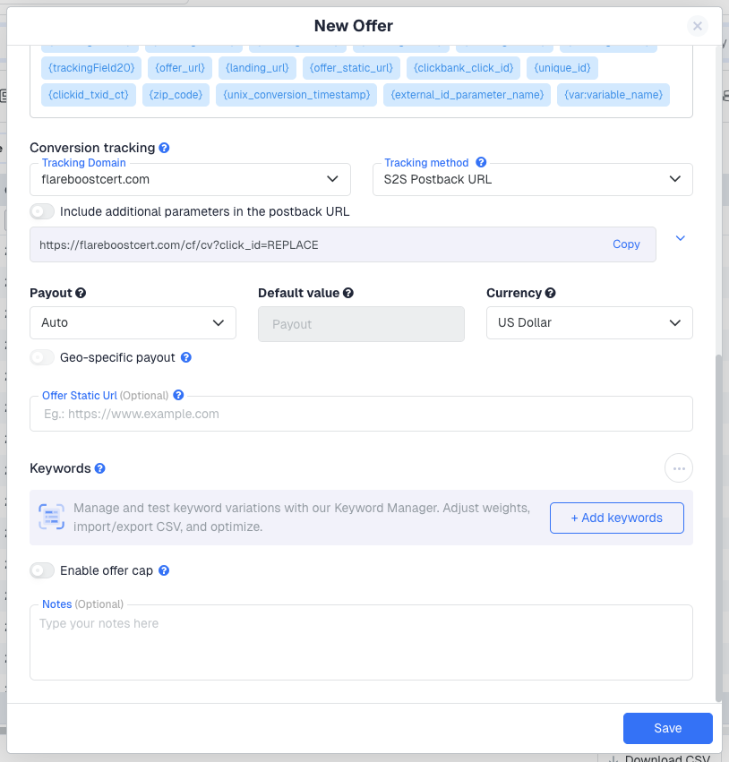
Task: Click the Conversion tracking help icon
Action: (165, 148)
